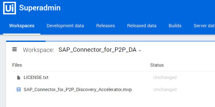Switch to the Workspaces tab
The image size is (215, 107).
tap(22, 26)
